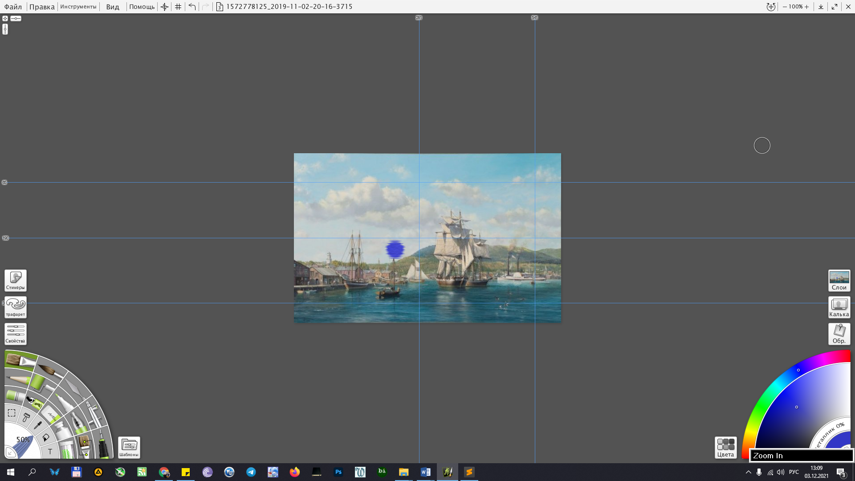Open Telegram from the taskbar
This screenshot has height=481, width=855.
pos(251,472)
